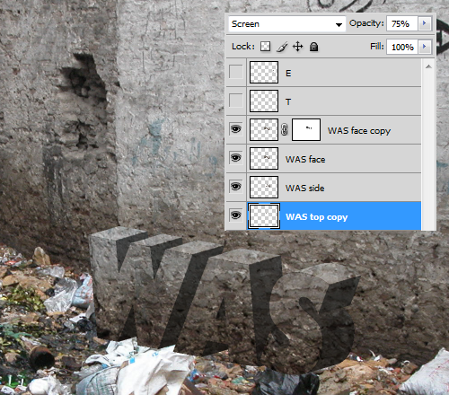Show the hidden E layer
Image resolution: width=449 pixels, height=395 pixels.
(x=236, y=72)
